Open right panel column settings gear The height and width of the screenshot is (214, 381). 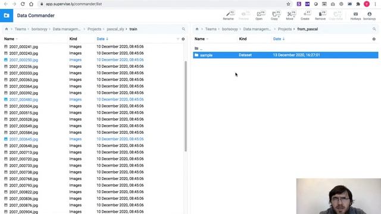(374, 39)
